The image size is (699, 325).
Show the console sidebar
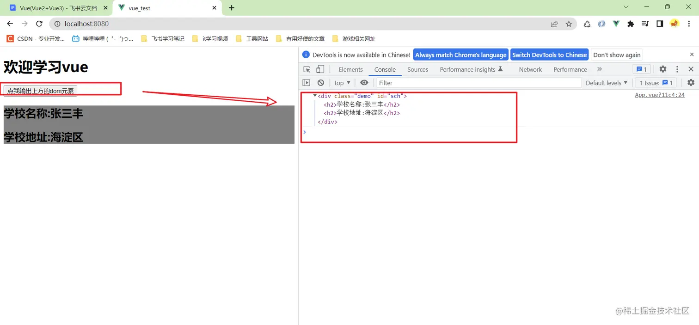tap(306, 83)
